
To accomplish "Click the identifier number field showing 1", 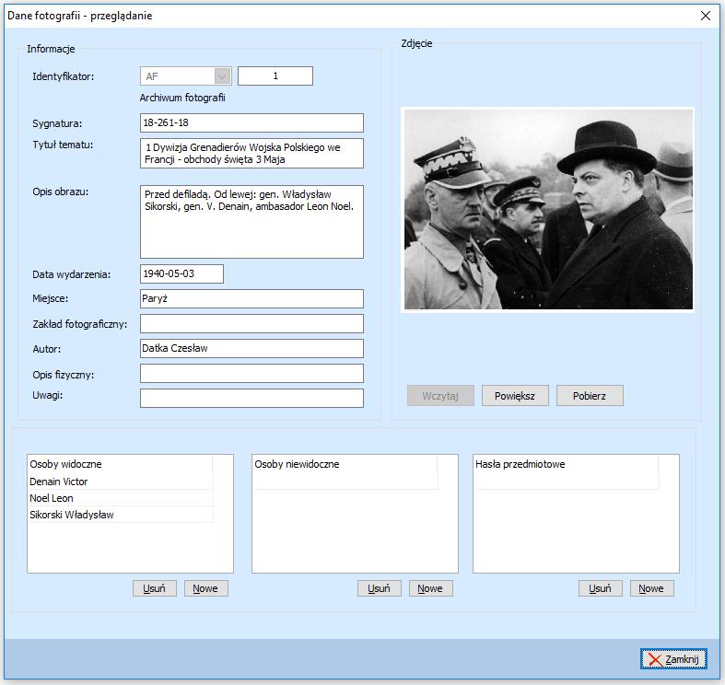I will pos(275,75).
